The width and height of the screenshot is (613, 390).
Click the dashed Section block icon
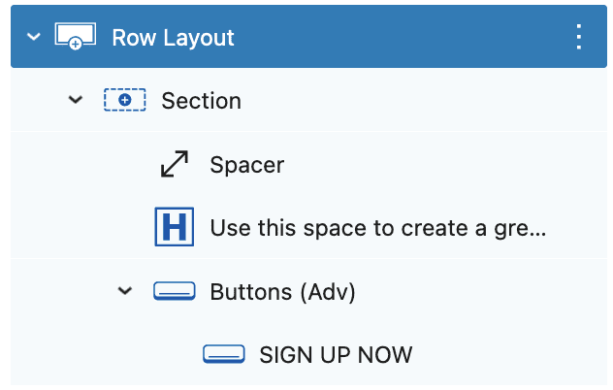(125, 100)
